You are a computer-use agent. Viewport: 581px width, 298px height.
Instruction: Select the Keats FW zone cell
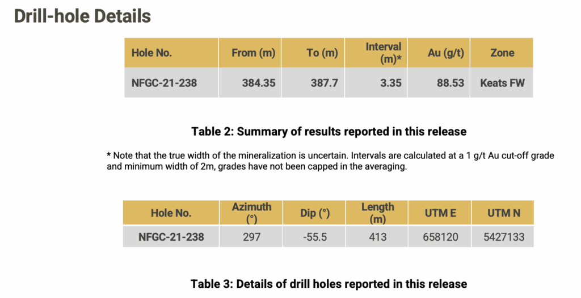(x=502, y=83)
